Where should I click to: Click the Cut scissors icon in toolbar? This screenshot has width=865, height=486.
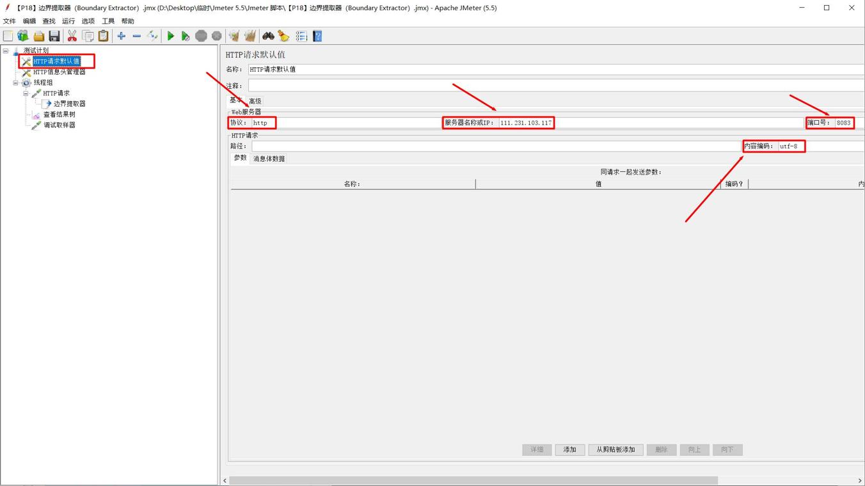(x=72, y=36)
